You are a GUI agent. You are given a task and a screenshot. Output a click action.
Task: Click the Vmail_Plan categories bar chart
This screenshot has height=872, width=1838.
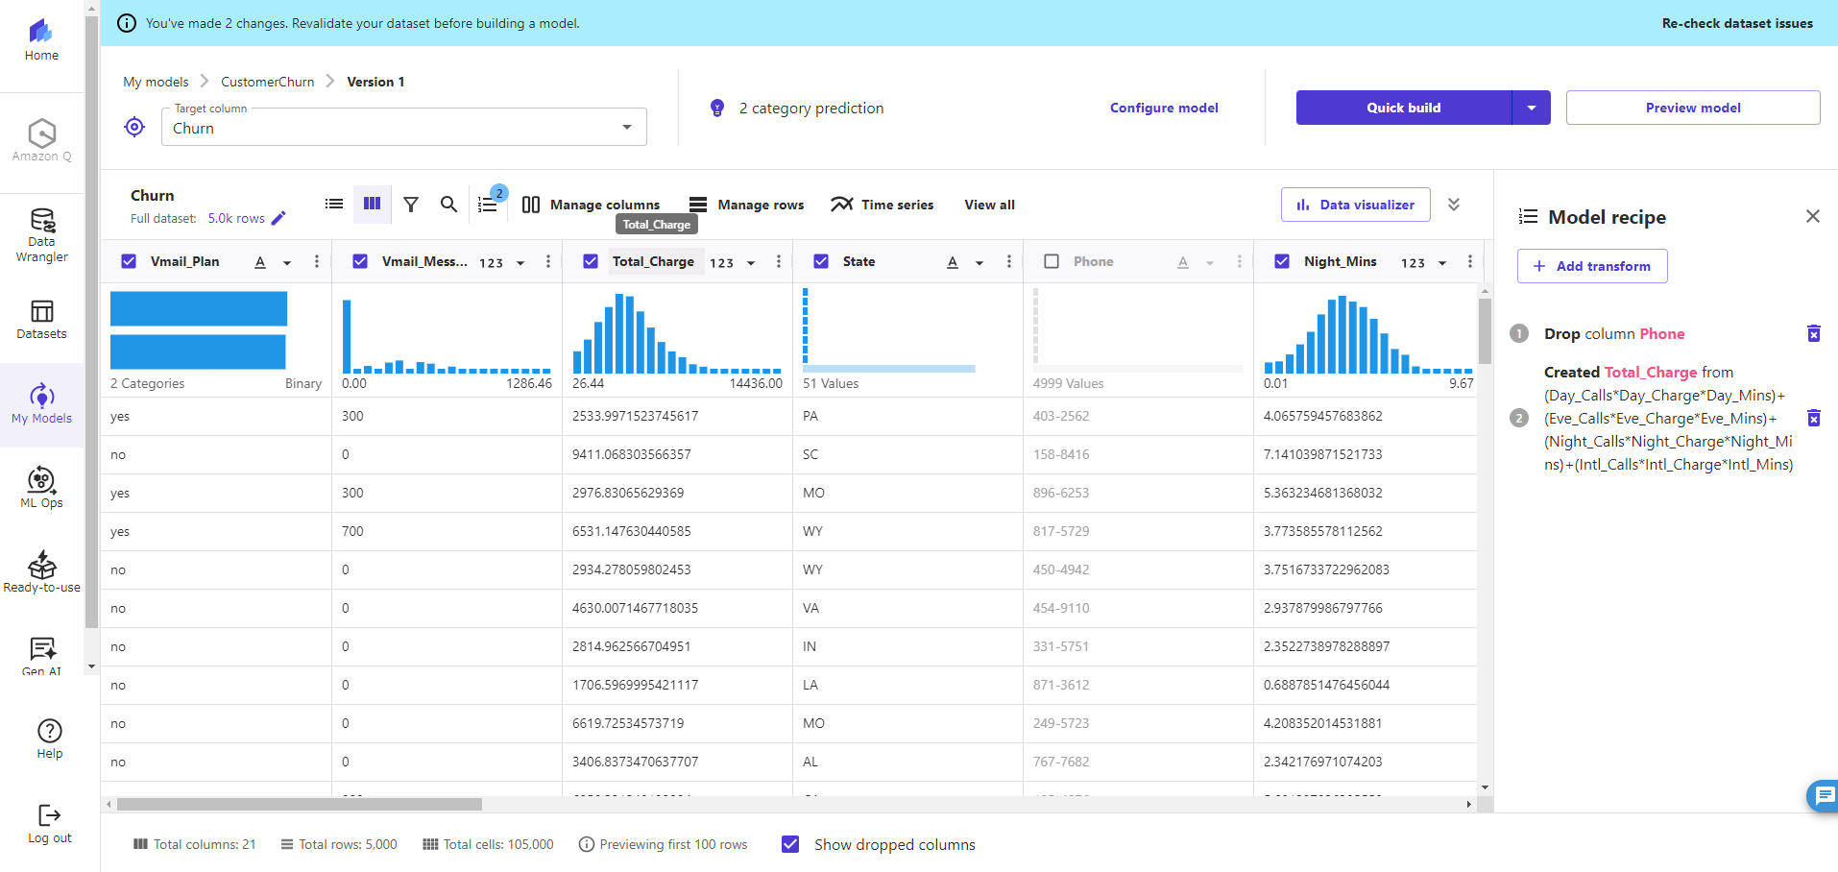[x=199, y=330]
